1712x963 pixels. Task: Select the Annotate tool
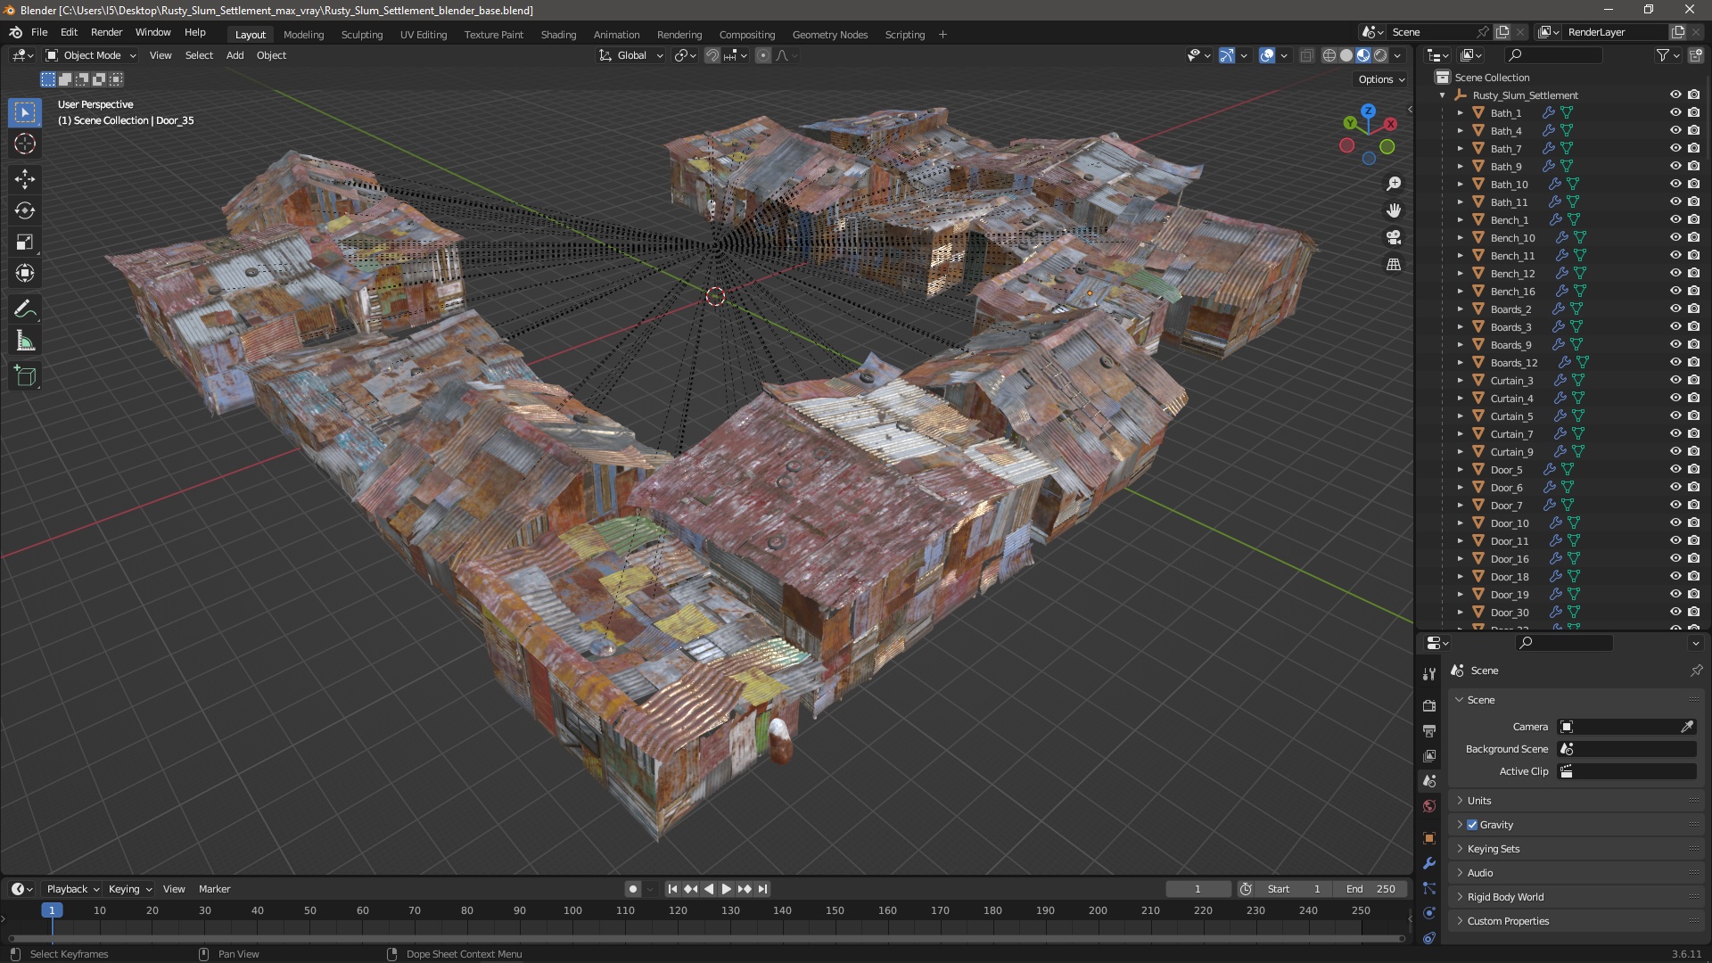coord(25,309)
